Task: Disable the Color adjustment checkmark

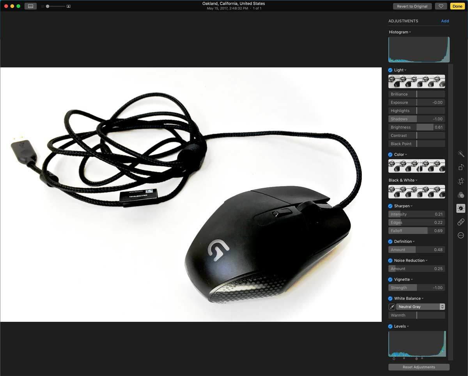Action: click(390, 155)
